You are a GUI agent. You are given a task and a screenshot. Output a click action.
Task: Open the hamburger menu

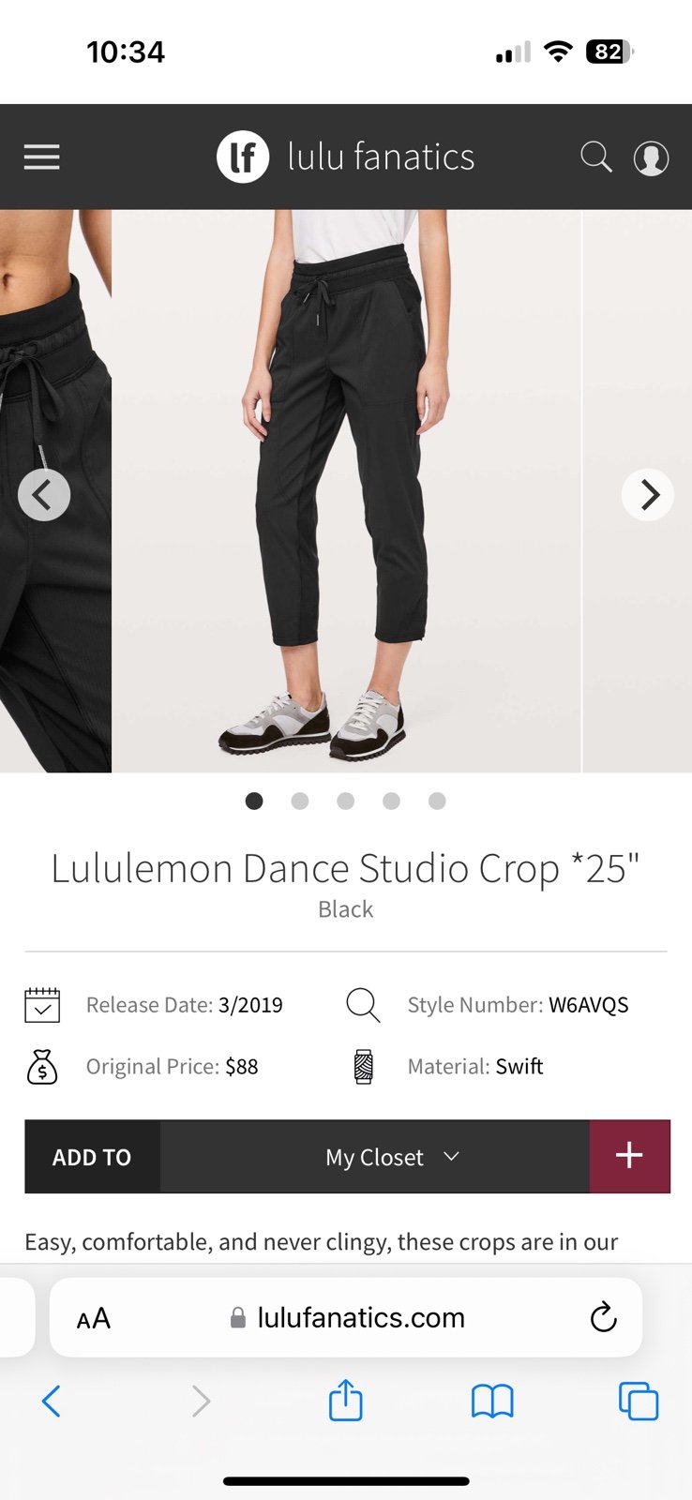(42, 157)
